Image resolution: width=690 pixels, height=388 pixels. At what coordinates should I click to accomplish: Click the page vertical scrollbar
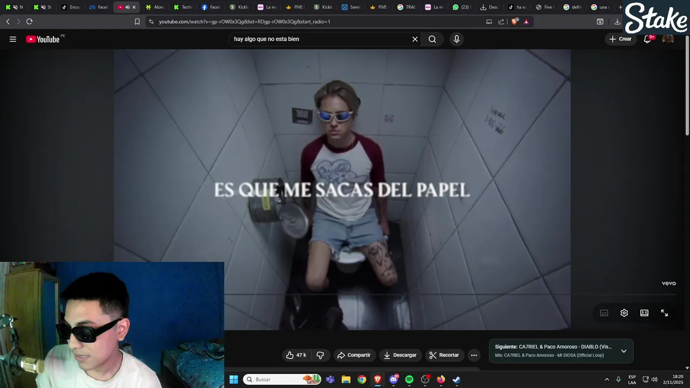[x=687, y=86]
